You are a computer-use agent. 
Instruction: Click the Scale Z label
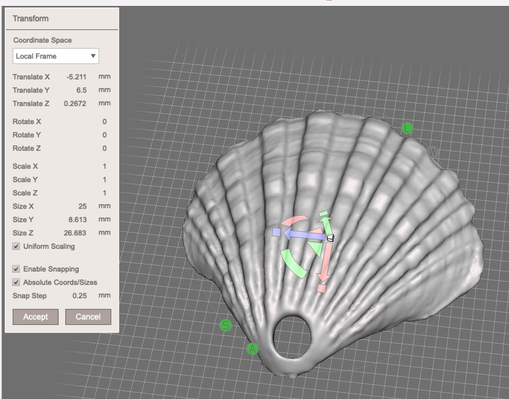pyautogui.click(x=25, y=193)
